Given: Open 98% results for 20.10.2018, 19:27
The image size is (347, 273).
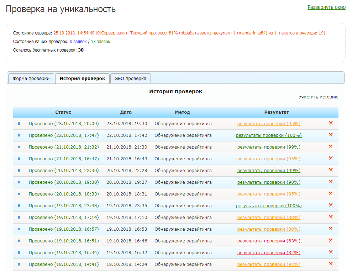Looking at the screenshot, I should (269, 182).
